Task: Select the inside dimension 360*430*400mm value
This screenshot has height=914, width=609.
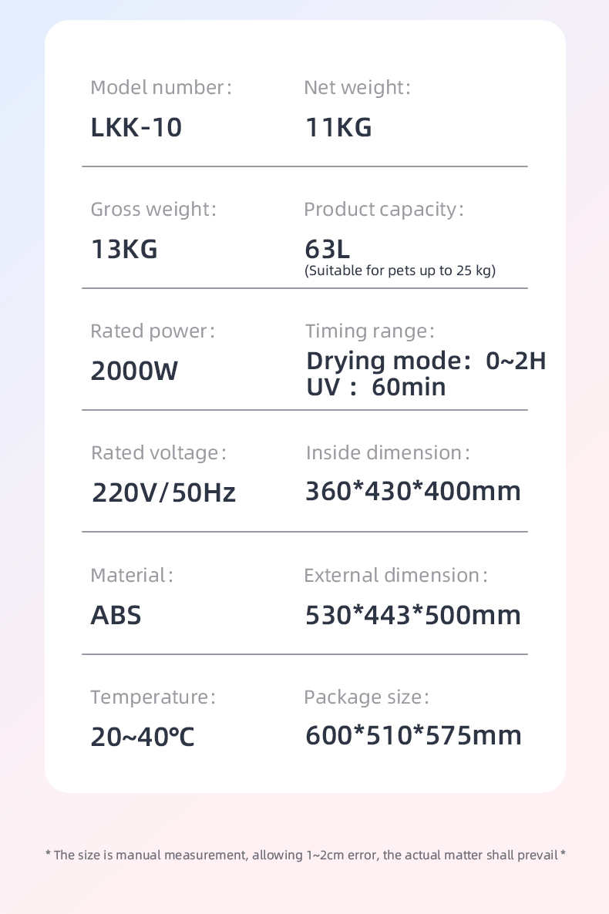Action: (413, 491)
